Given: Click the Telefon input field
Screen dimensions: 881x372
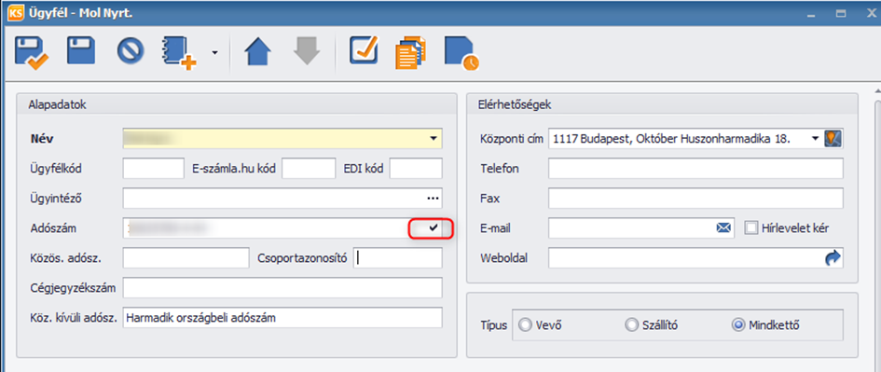Looking at the screenshot, I should pyautogui.click(x=695, y=169).
